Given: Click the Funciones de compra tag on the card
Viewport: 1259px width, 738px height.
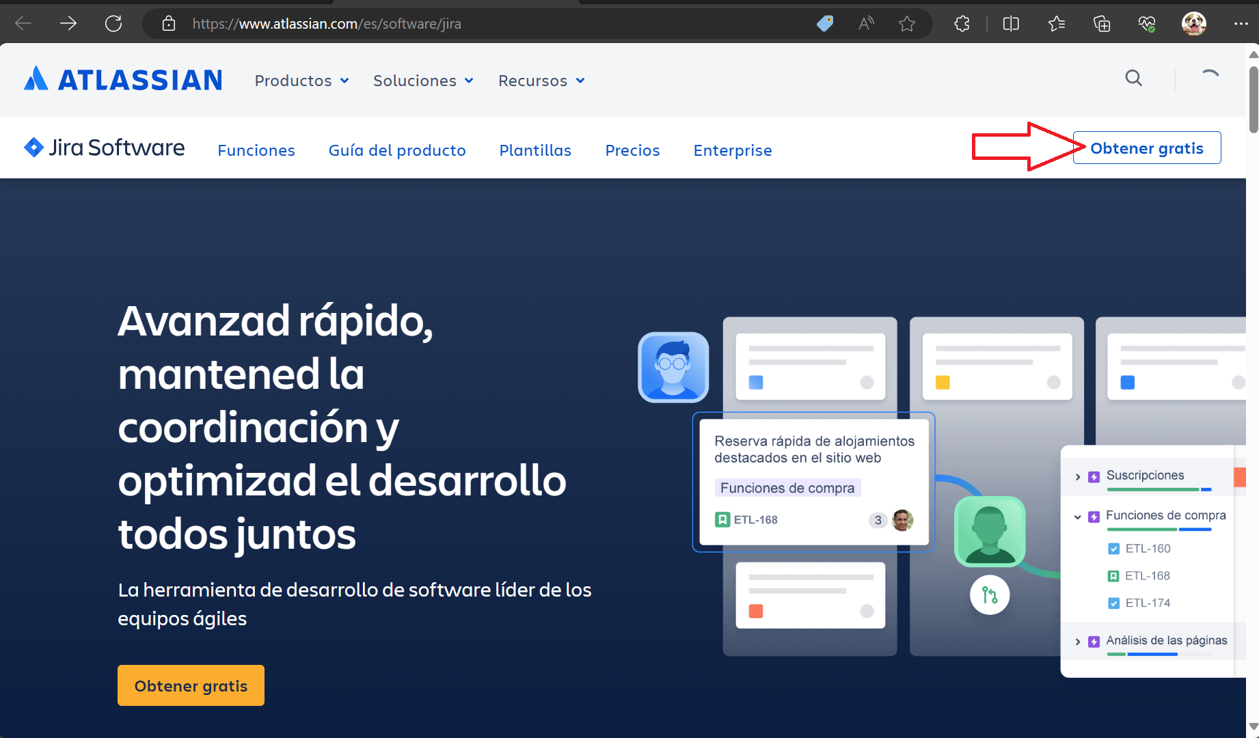Looking at the screenshot, I should point(787,488).
